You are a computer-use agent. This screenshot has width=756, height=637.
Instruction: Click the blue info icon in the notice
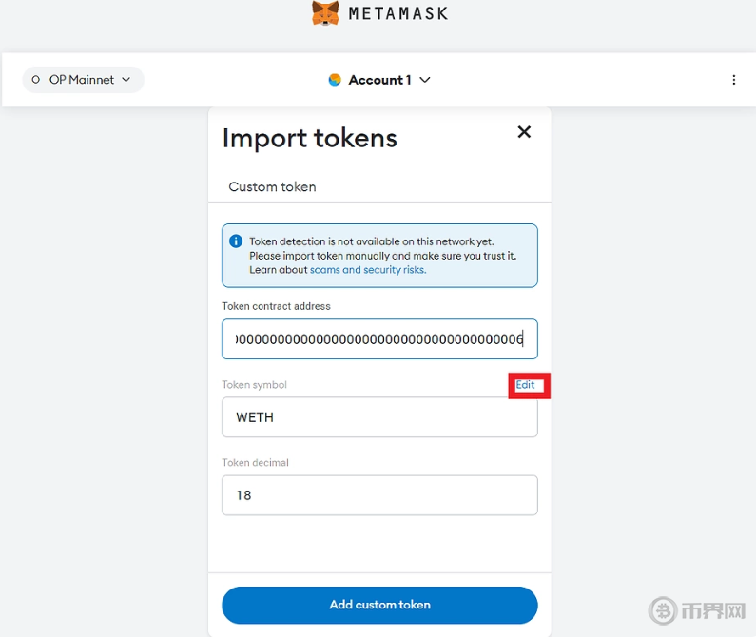[x=236, y=241]
